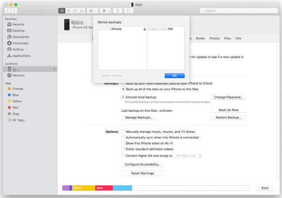Switch to gallery view in toolbar
The width and height of the screenshot is (282, 198).
point(82,11)
